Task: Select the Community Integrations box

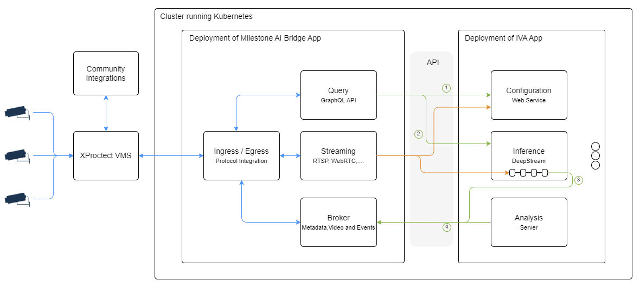Action: 106,74
